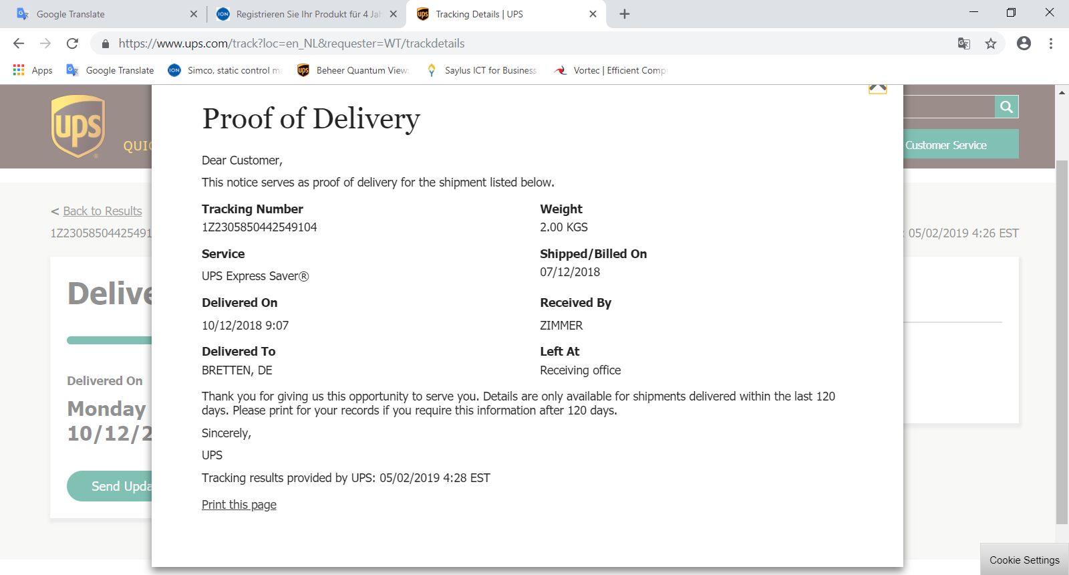The image size is (1069, 575).
Task: Bookmark this page with the star icon
Action: [991, 43]
